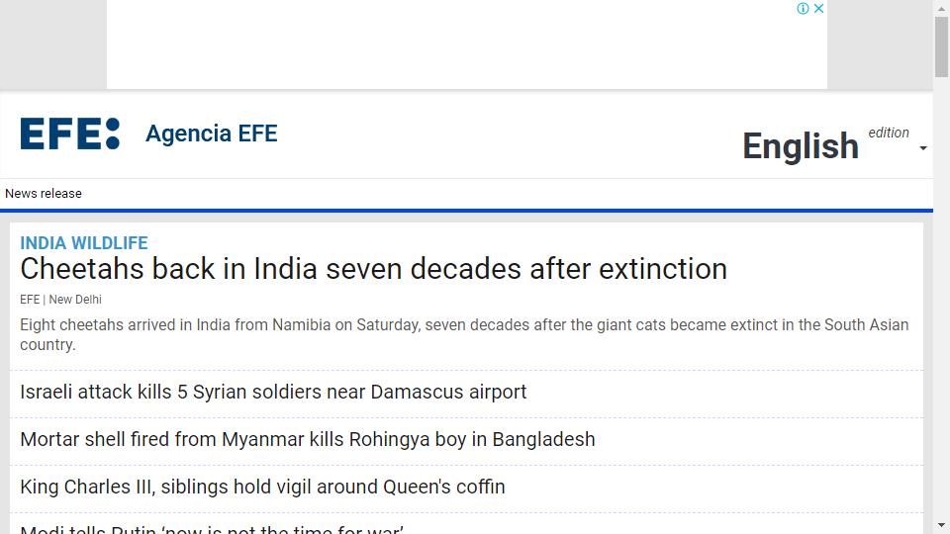Open the Agencia EFE link
Image resolution: width=950 pixels, height=534 pixels.
(x=212, y=133)
